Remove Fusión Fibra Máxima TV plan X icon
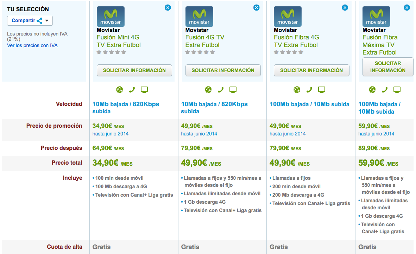416x254 pixels. click(x=407, y=8)
